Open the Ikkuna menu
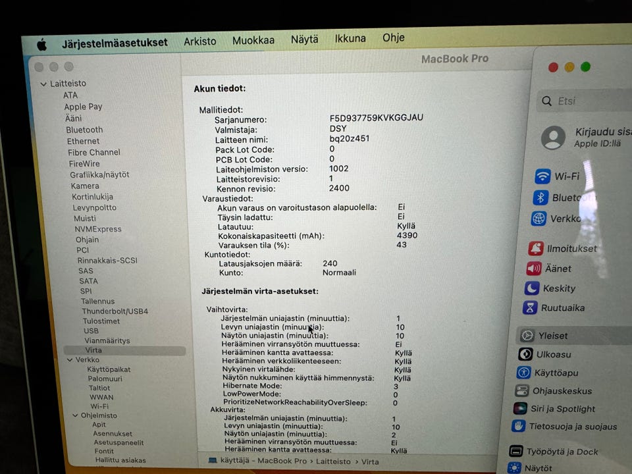The width and height of the screenshot is (632, 474). (x=350, y=38)
